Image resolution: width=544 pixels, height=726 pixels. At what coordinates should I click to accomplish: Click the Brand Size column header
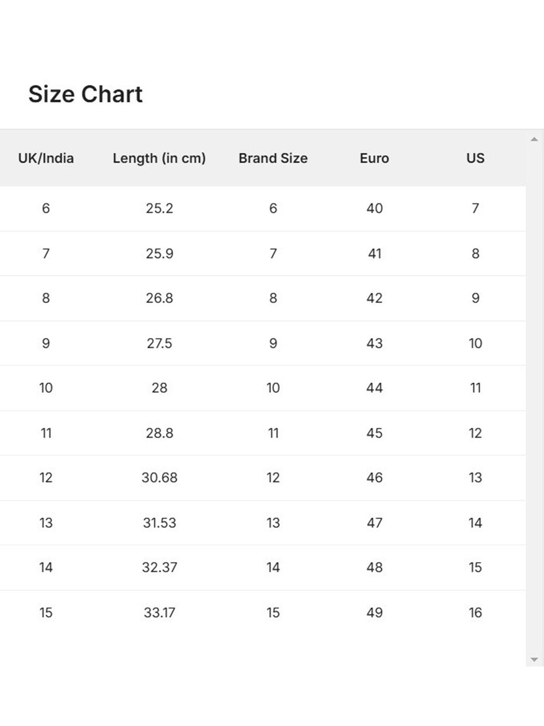(273, 158)
